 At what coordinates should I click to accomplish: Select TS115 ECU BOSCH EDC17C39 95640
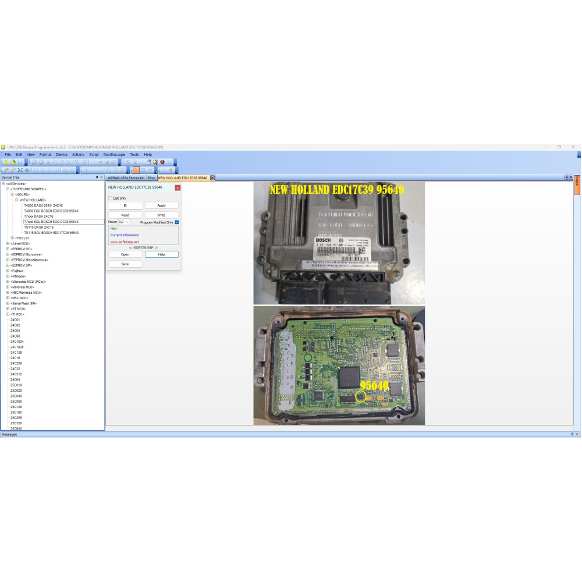[x=51, y=233]
